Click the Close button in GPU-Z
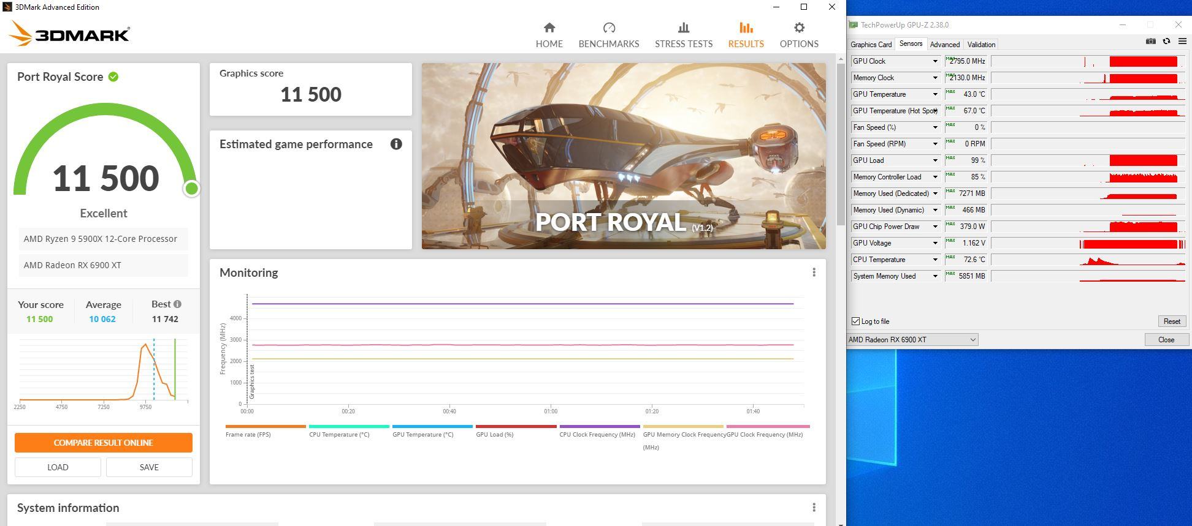The height and width of the screenshot is (526, 1192). pyautogui.click(x=1166, y=340)
